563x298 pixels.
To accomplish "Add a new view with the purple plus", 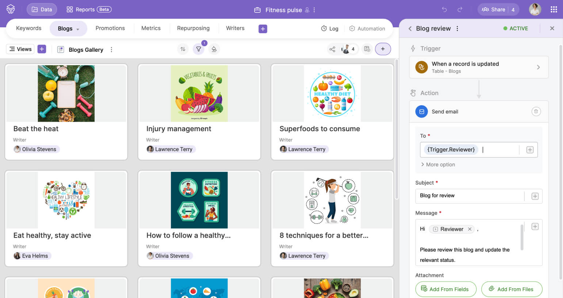I will click(42, 49).
